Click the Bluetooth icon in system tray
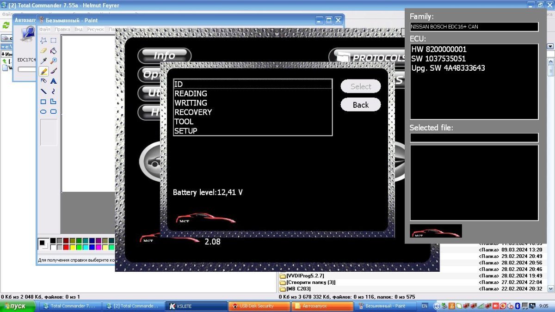555x312 pixels. point(518,306)
